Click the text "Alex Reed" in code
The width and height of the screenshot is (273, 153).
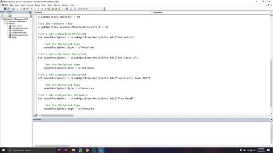click(x=125, y=99)
